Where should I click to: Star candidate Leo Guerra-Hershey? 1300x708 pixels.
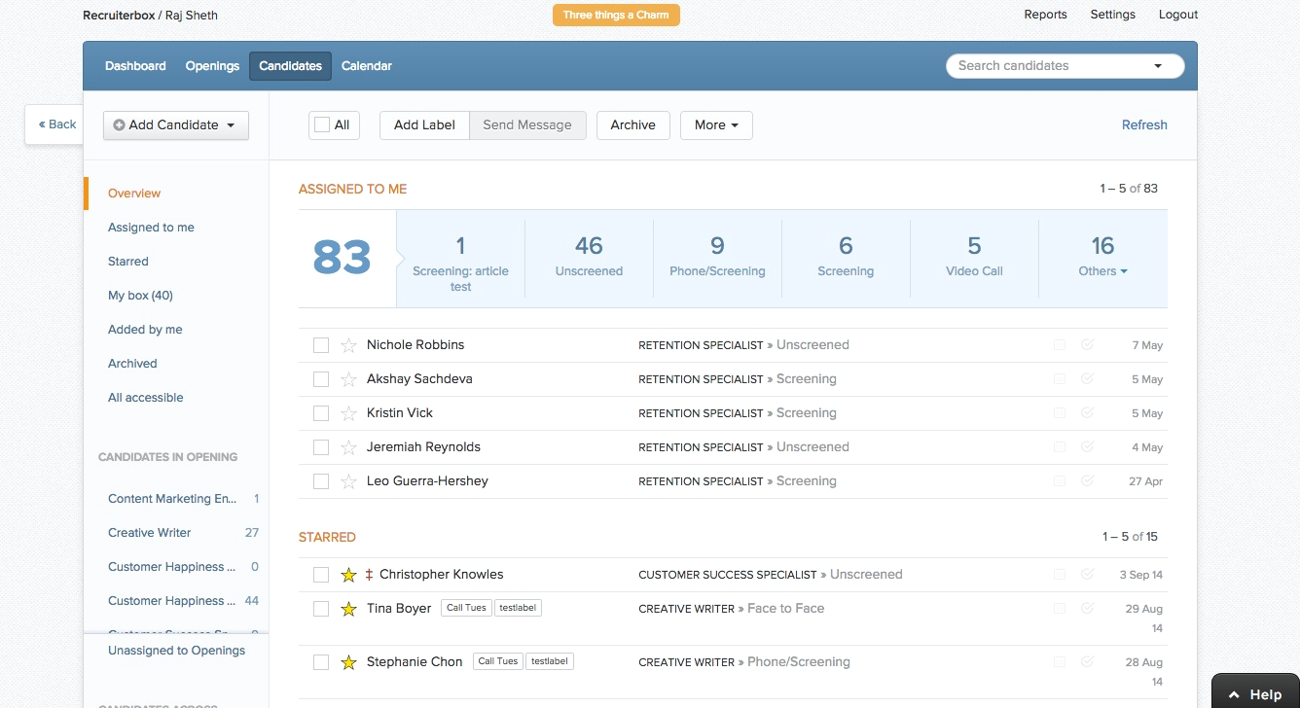tap(348, 481)
